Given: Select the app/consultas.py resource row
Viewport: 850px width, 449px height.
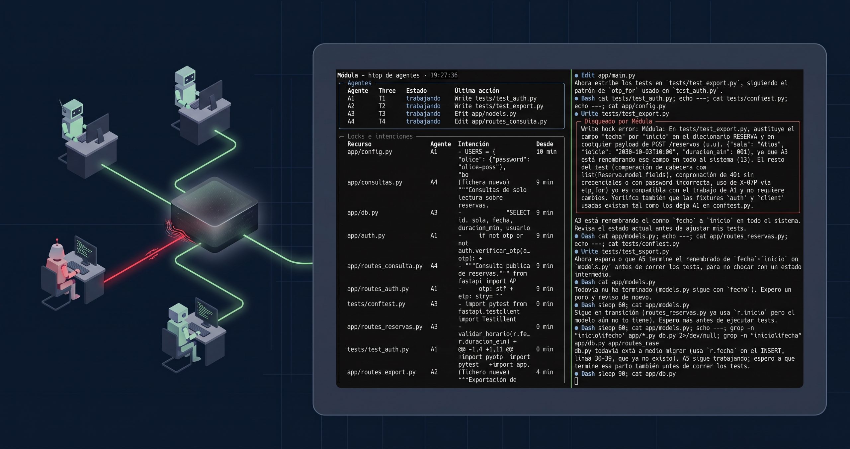Looking at the screenshot, I should click(375, 182).
